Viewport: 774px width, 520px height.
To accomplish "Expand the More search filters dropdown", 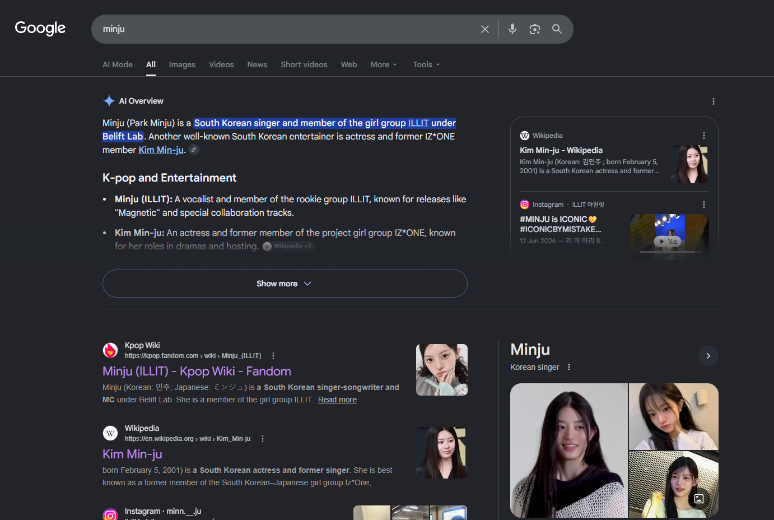I will pos(384,64).
